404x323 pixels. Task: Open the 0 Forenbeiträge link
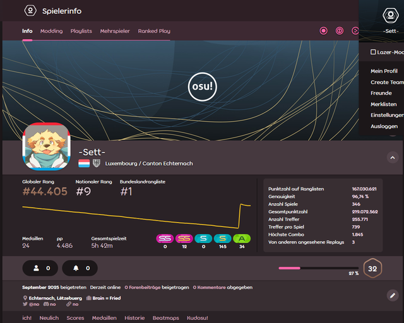[x=143, y=287]
